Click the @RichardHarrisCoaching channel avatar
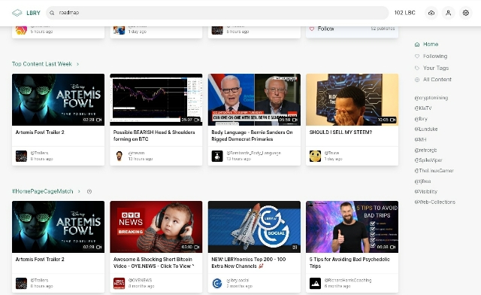 point(315,283)
